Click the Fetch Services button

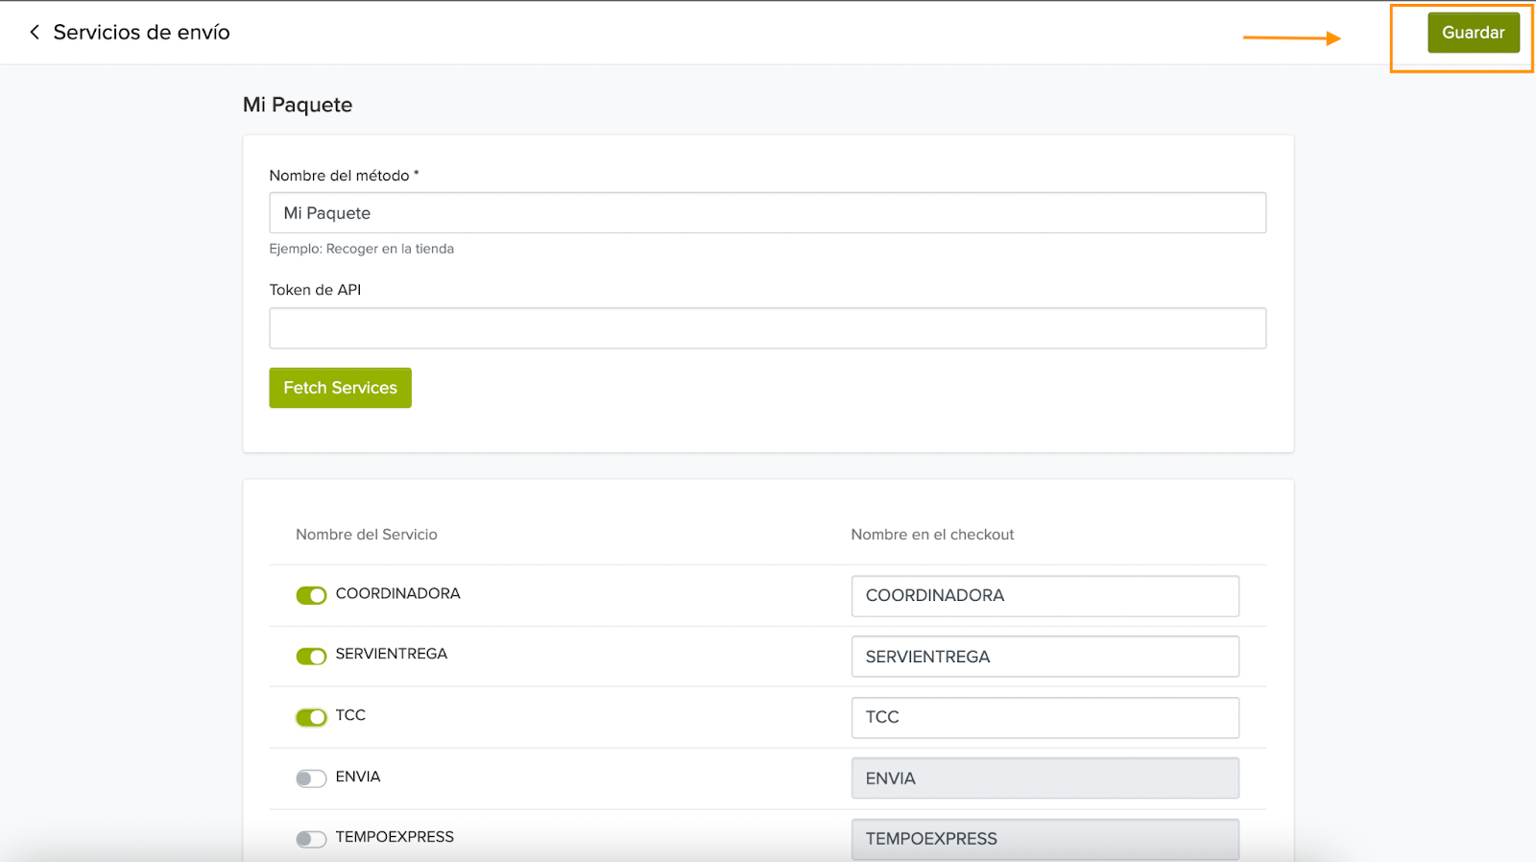click(x=340, y=388)
